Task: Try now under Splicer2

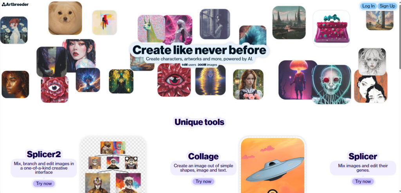Action: coord(44,183)
